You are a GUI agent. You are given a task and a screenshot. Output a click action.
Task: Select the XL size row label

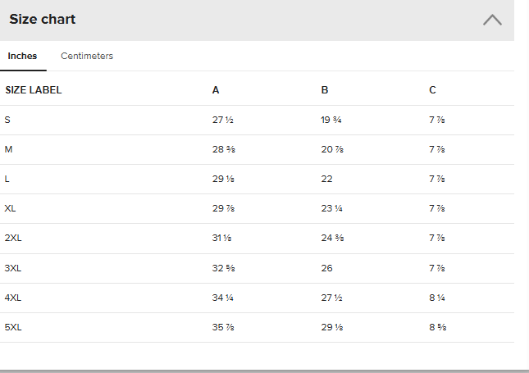coord(10,208)
